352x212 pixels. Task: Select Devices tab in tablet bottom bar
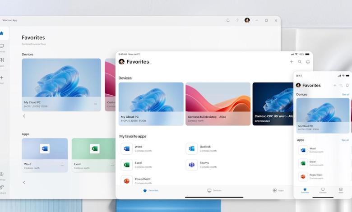[x=214, y=190]
